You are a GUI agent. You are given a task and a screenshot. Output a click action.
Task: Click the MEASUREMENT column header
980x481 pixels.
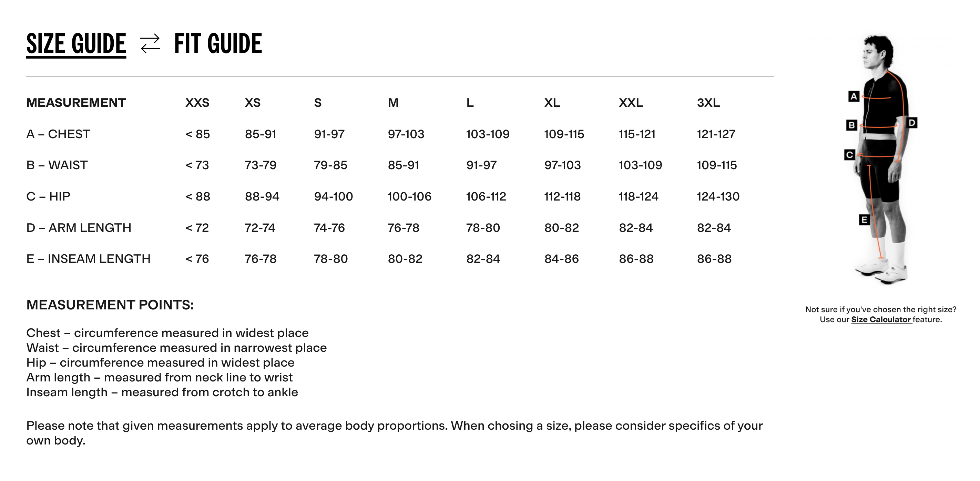coord(76,103)
